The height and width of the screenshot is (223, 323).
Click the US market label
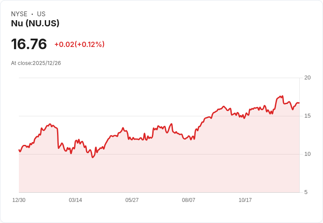(x=41, y=14)
